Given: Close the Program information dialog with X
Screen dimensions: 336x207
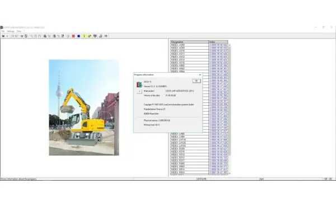Looking at the screenshot, I should point(200,75).
